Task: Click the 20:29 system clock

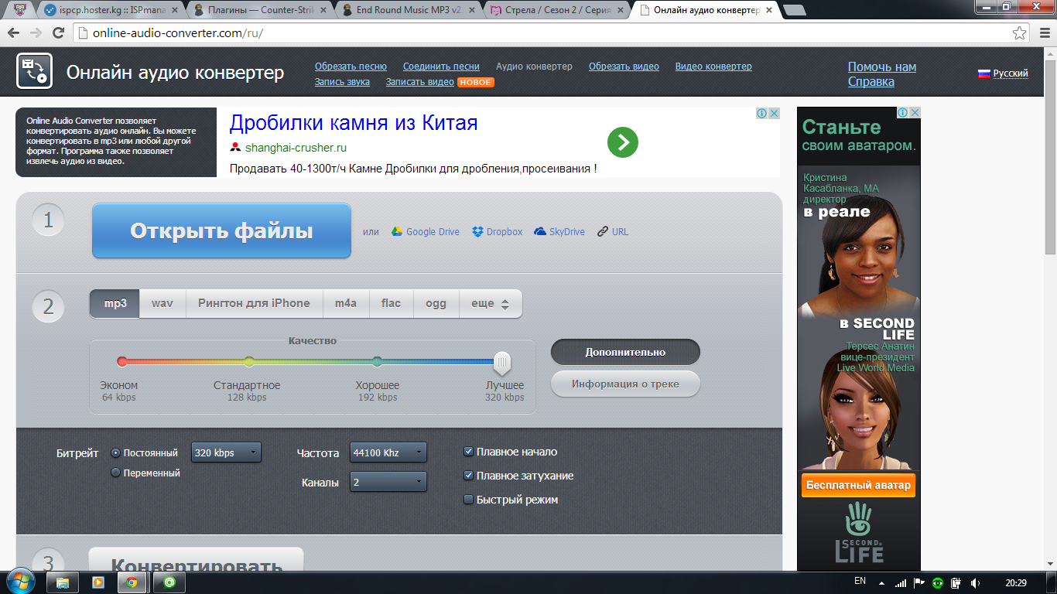Action: coord(1015,582)
